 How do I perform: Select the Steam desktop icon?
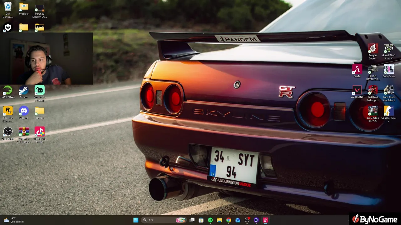[24, 92]
